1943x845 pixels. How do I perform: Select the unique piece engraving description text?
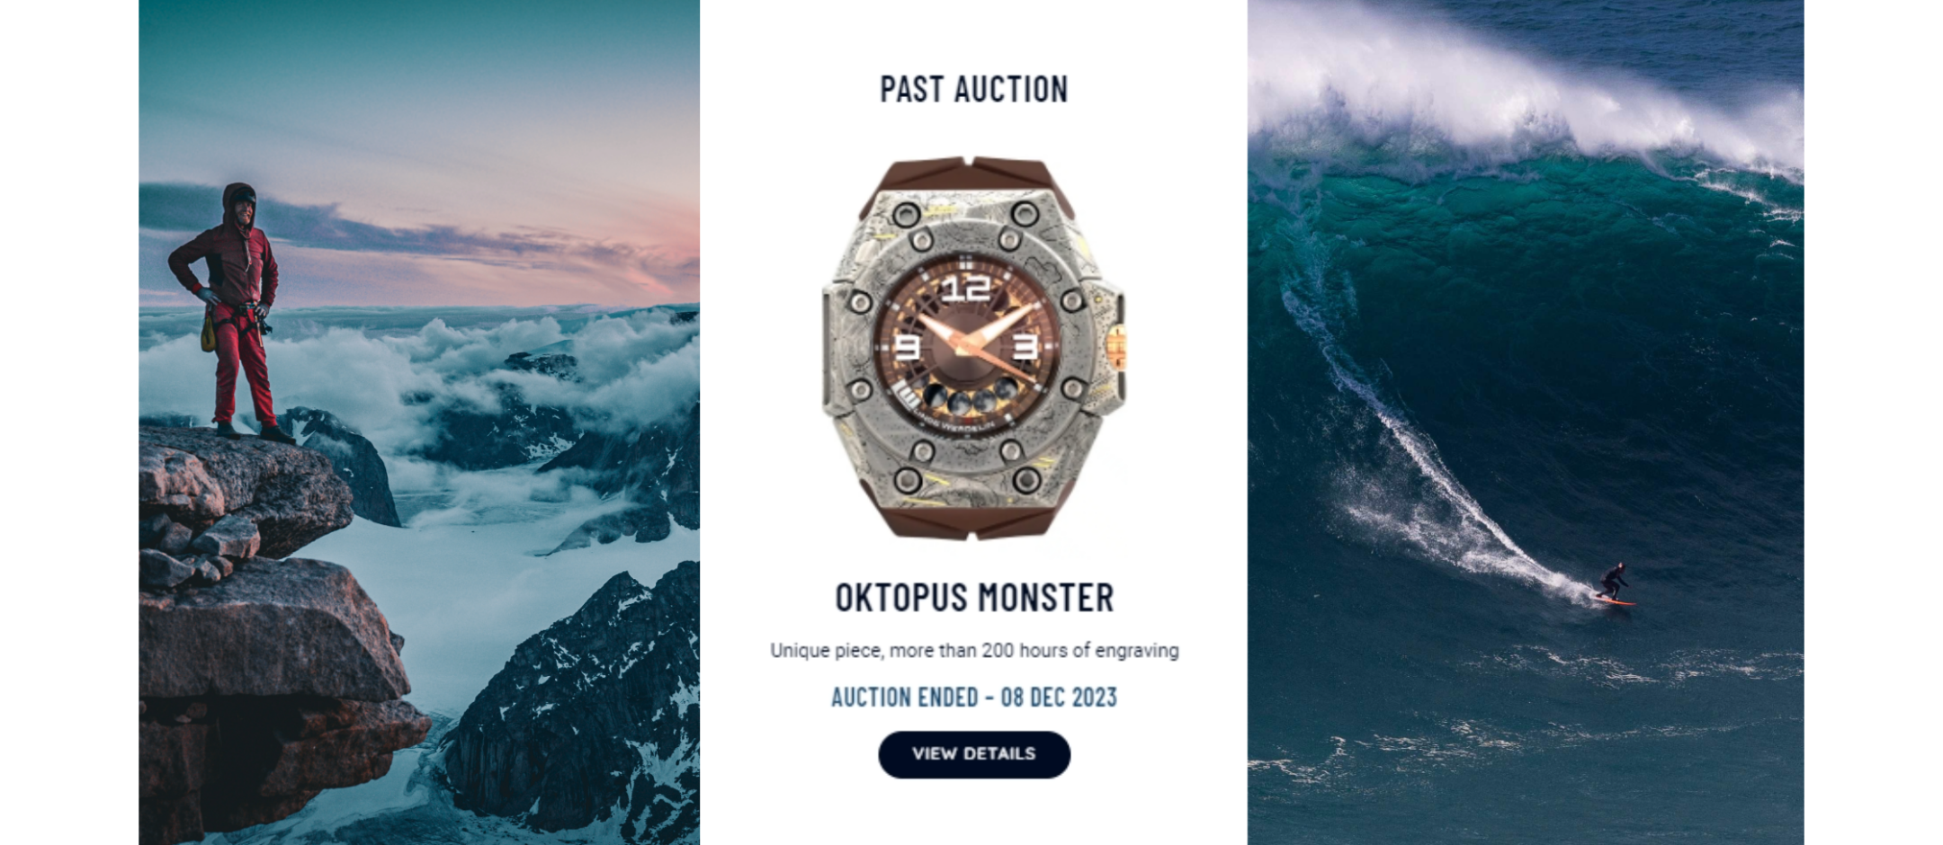(x=974, y=650)
